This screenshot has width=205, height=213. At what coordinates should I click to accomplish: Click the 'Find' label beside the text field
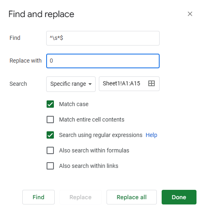click(15, 38)
